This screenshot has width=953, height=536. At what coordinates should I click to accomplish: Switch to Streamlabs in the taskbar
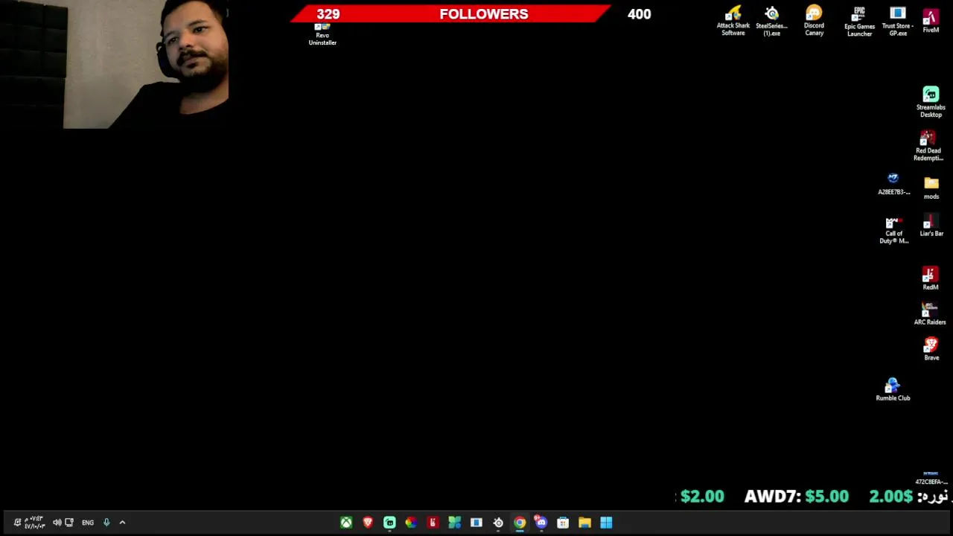click(x=389, y=523)
